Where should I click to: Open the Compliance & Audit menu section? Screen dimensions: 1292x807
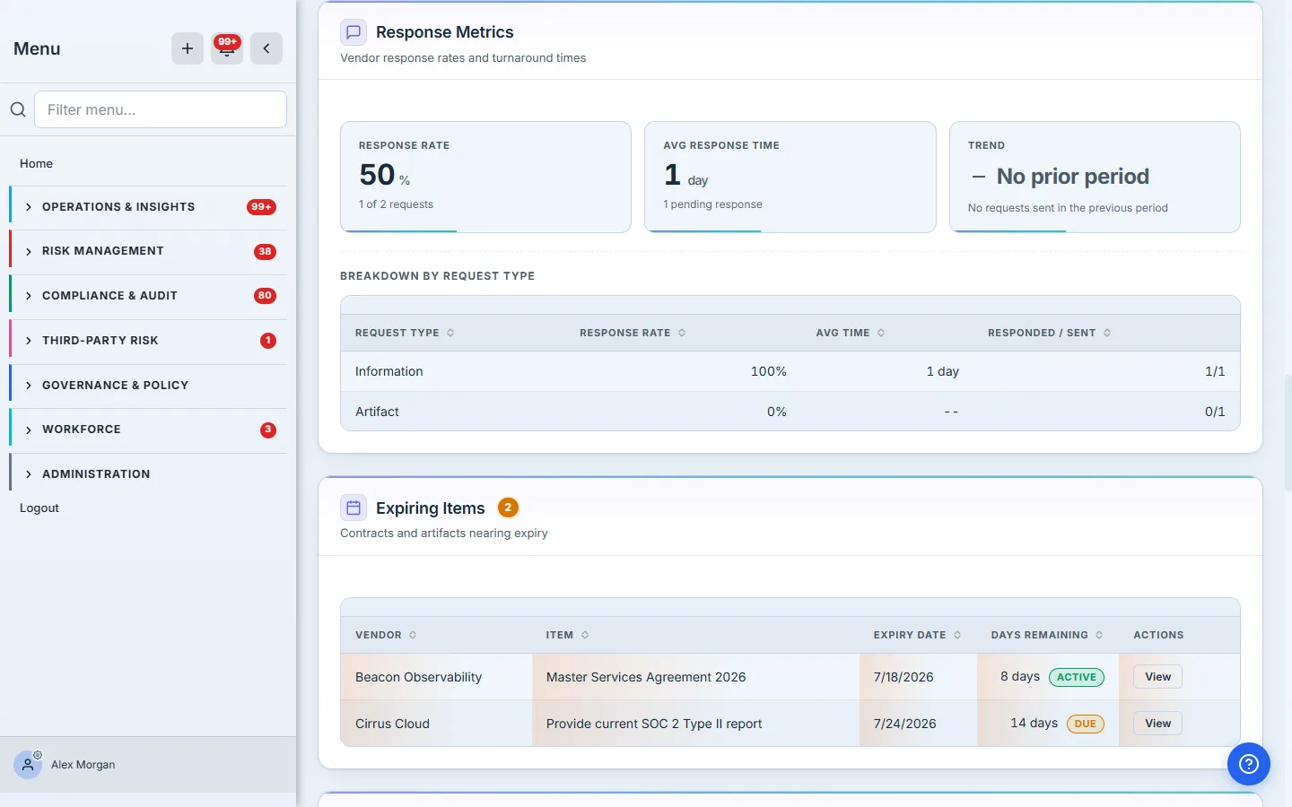tap(149, 296)
